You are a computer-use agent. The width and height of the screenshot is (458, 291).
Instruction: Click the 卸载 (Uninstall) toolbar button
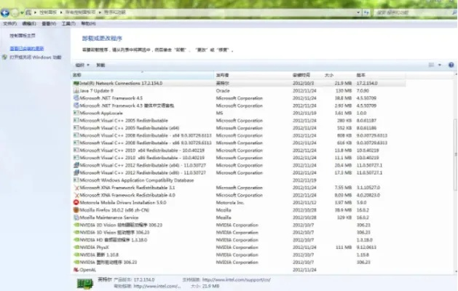(100, 65)
